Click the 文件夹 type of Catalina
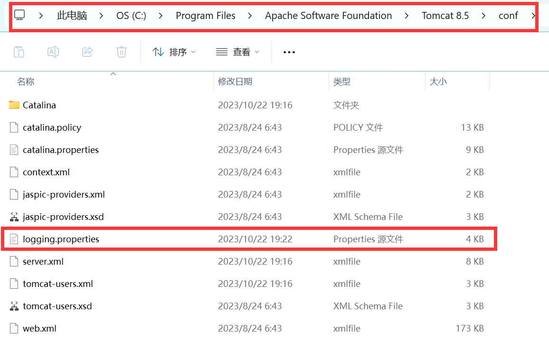 346,105
